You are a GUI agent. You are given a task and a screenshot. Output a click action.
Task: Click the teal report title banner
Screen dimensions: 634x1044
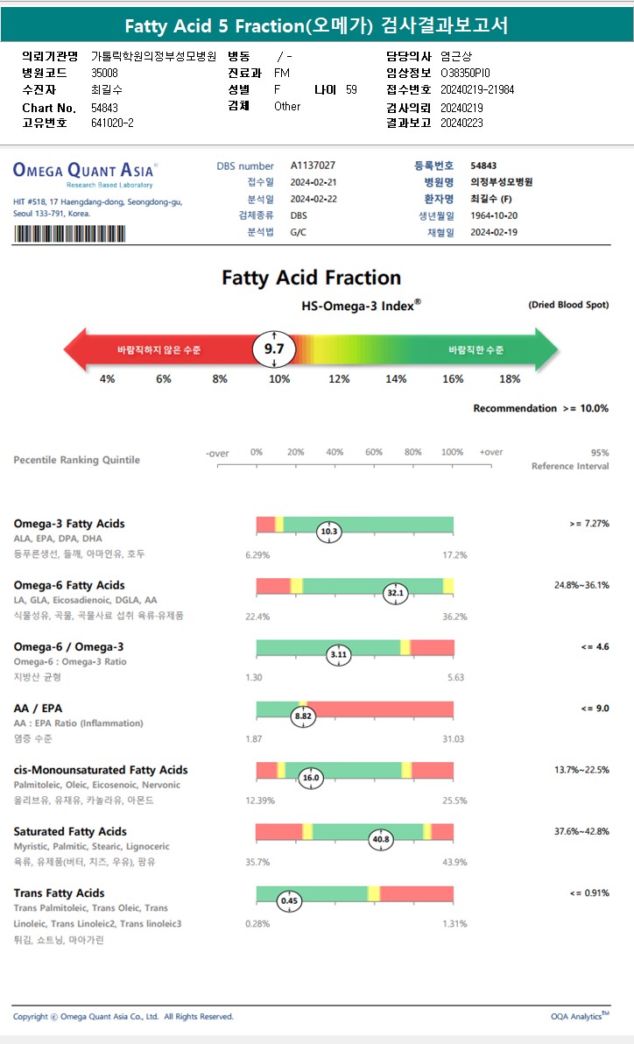(317, 25)
